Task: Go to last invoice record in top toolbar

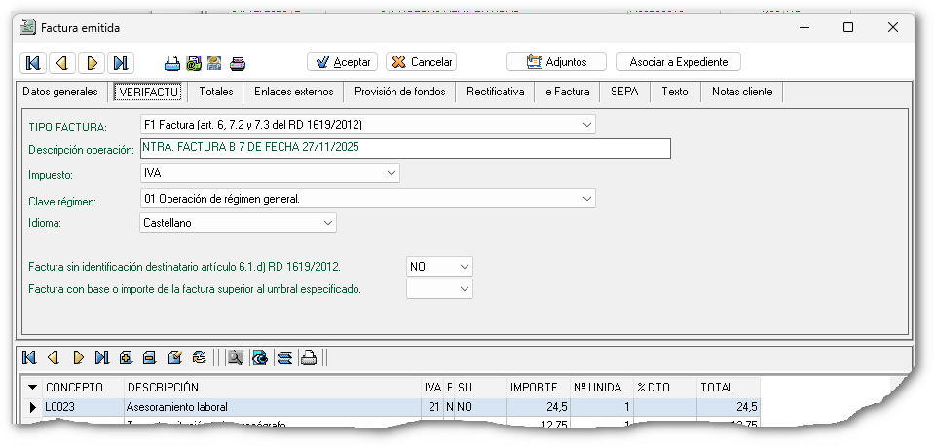Action: coord(121,62)
